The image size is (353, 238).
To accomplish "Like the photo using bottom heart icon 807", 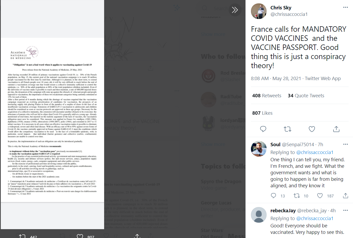I will (80, 236).
